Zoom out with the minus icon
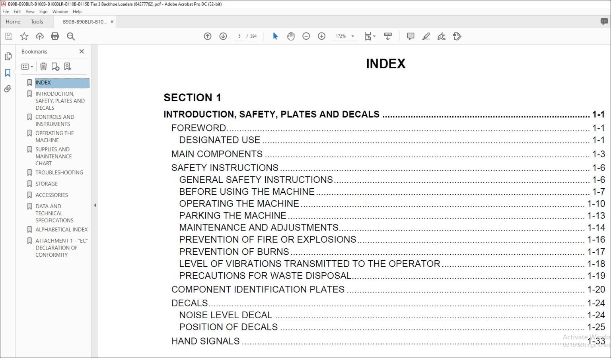The image size is (611, 358). 306,36
